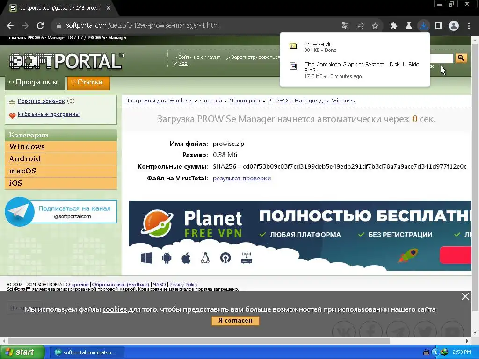Click Обратная связь (Feedback) footer link

[121, 285]
